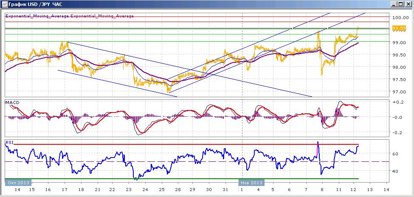Click the 97.50 price axis label

tap(399, 80)
